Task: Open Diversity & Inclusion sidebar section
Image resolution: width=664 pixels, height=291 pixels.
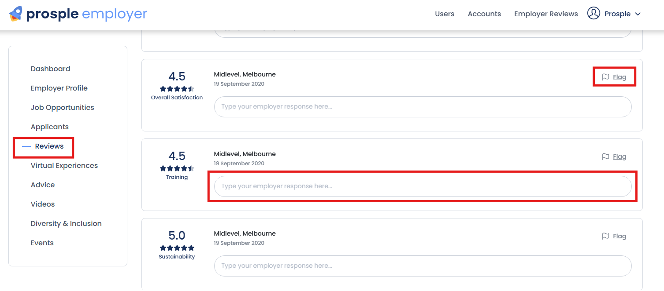Action: [x=66, y=224]
